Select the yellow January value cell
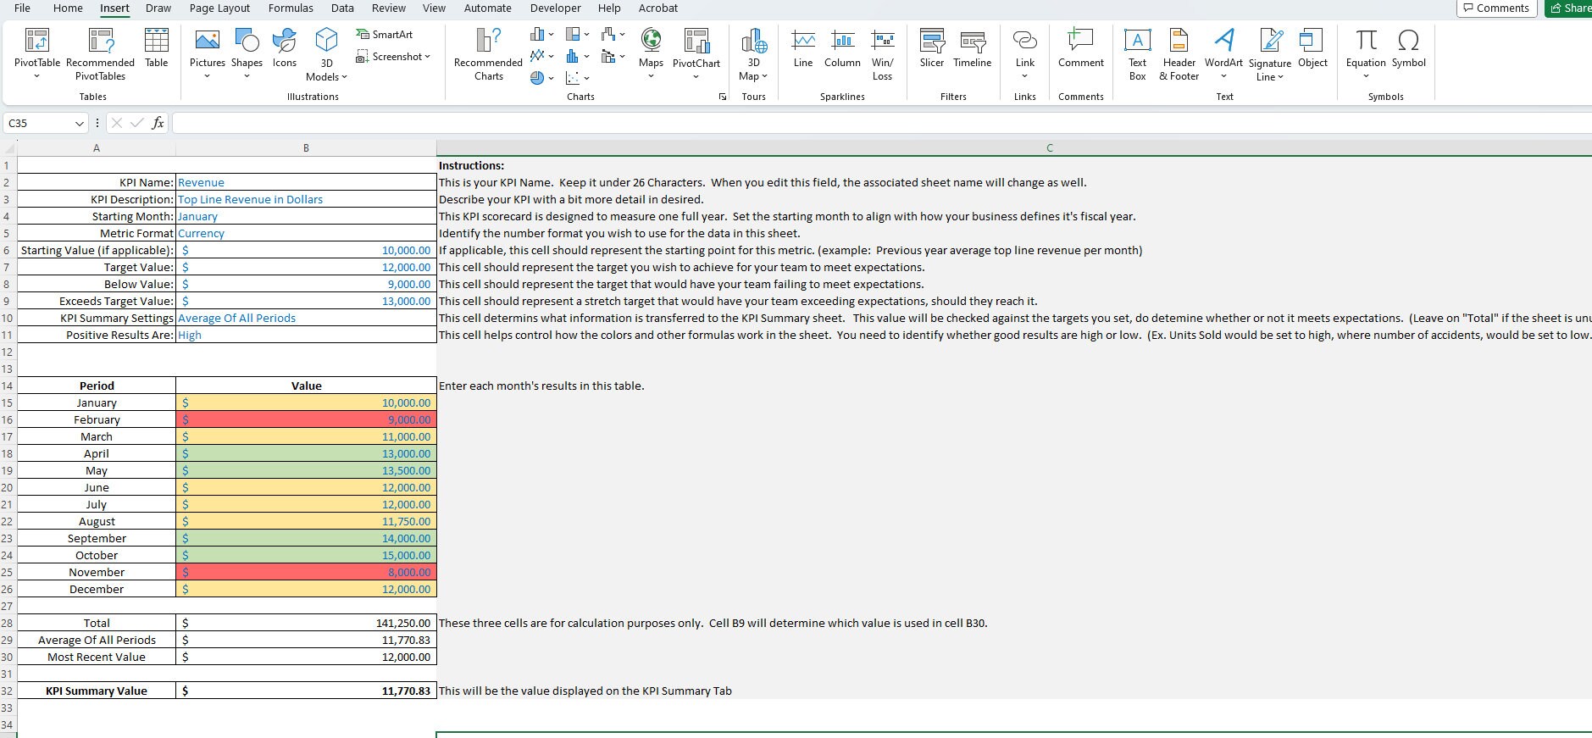 click(x=306, y=402)
